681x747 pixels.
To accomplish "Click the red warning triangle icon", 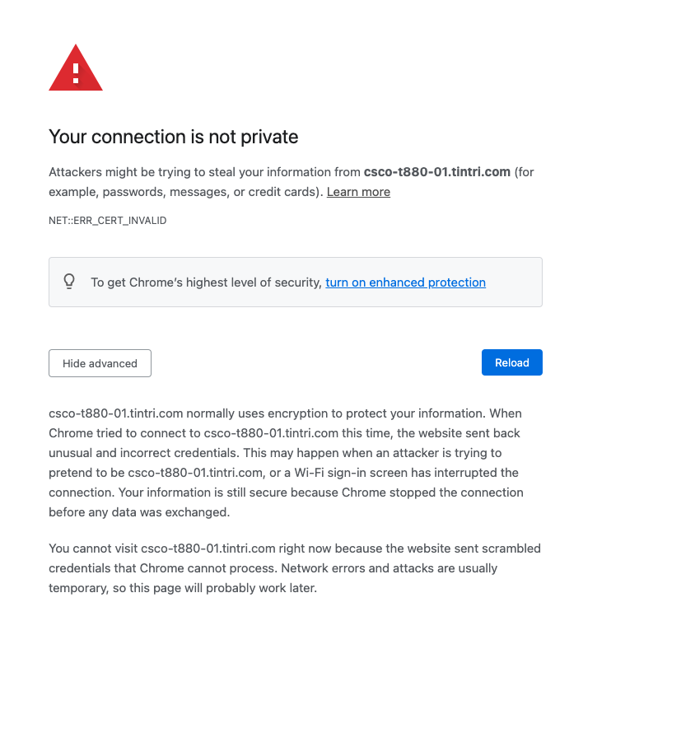I will click(x=76, y=70).
